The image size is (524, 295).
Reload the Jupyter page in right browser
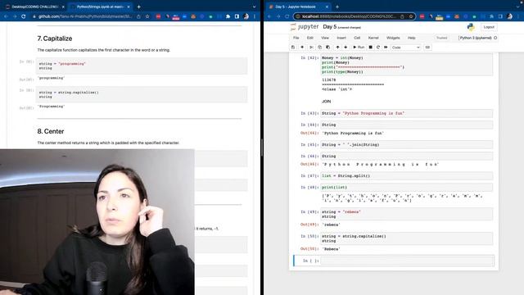point(287,16)
